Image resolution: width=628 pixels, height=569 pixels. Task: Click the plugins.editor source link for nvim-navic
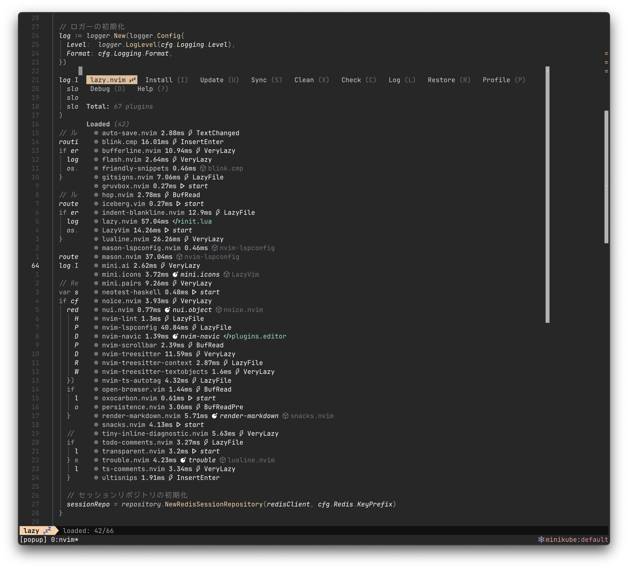(x=258, y=336)
